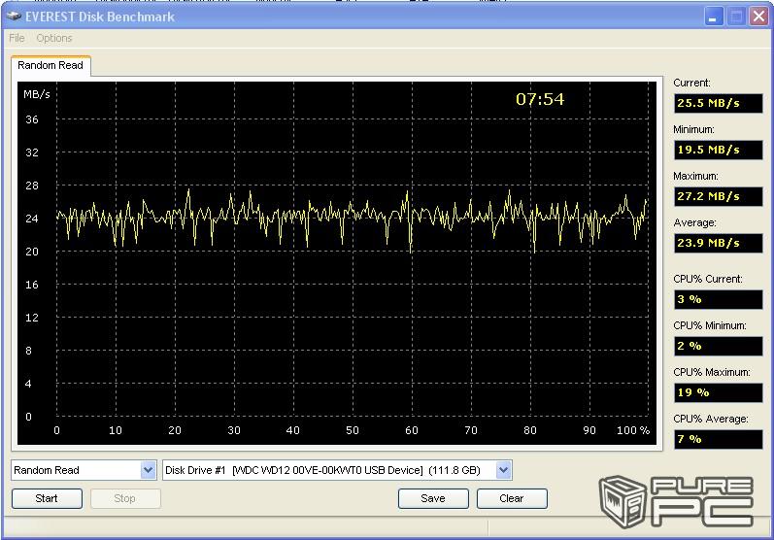
Task: Click the CPU% Average: label
Action: click(x=711, y=419)
